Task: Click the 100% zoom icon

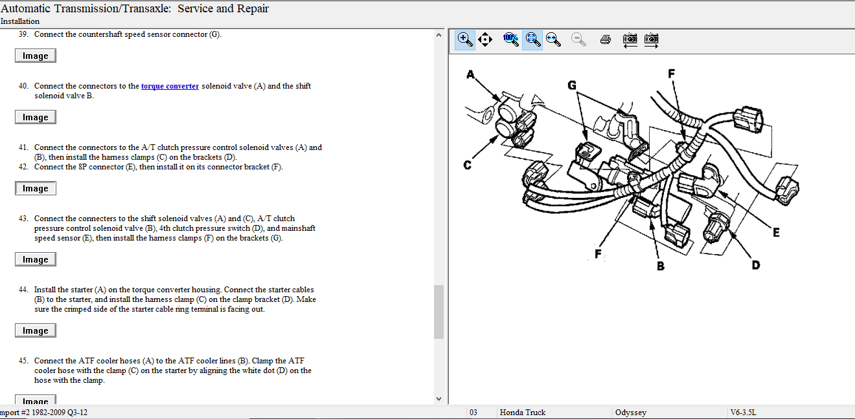Action: click(x=510, y=39)
